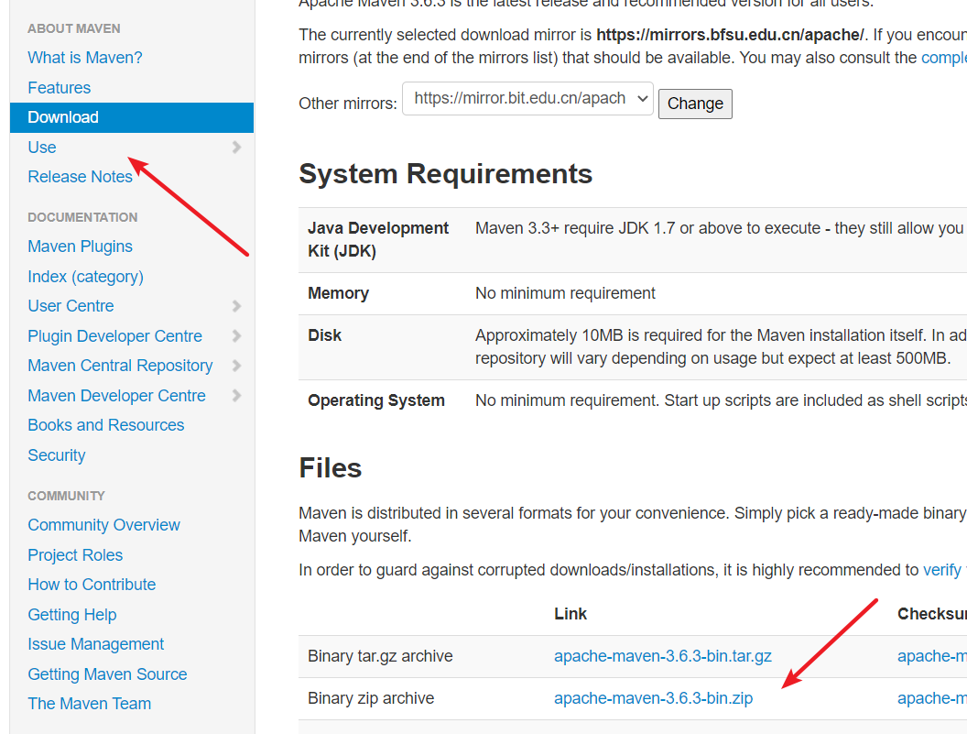967x734 pixels.
Task: Click the Files heading
Action: [x=330, y=468]
